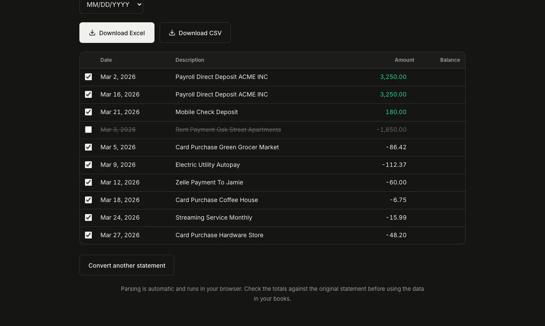The image size is (545, 326).
Task: Uncheck the Streaming Service Monthly checkbox
Action: [88, 217]
